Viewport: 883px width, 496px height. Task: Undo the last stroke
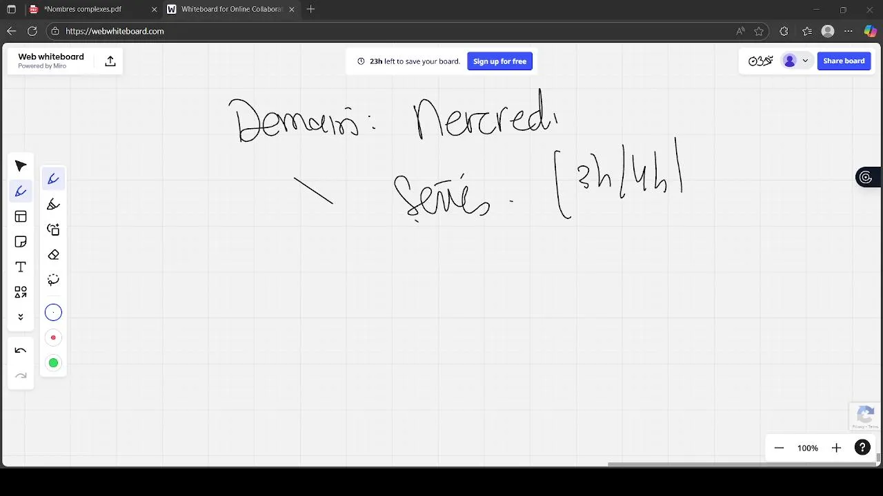(21, 351)
